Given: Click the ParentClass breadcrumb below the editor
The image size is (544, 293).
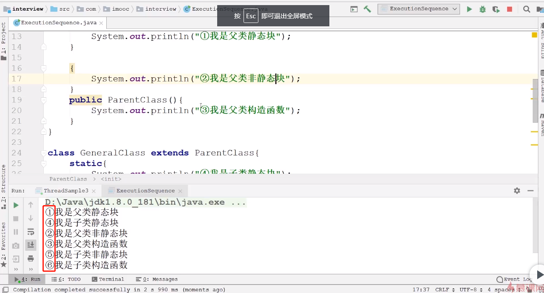Looking at the screenshot, I should tap(68, 179).
